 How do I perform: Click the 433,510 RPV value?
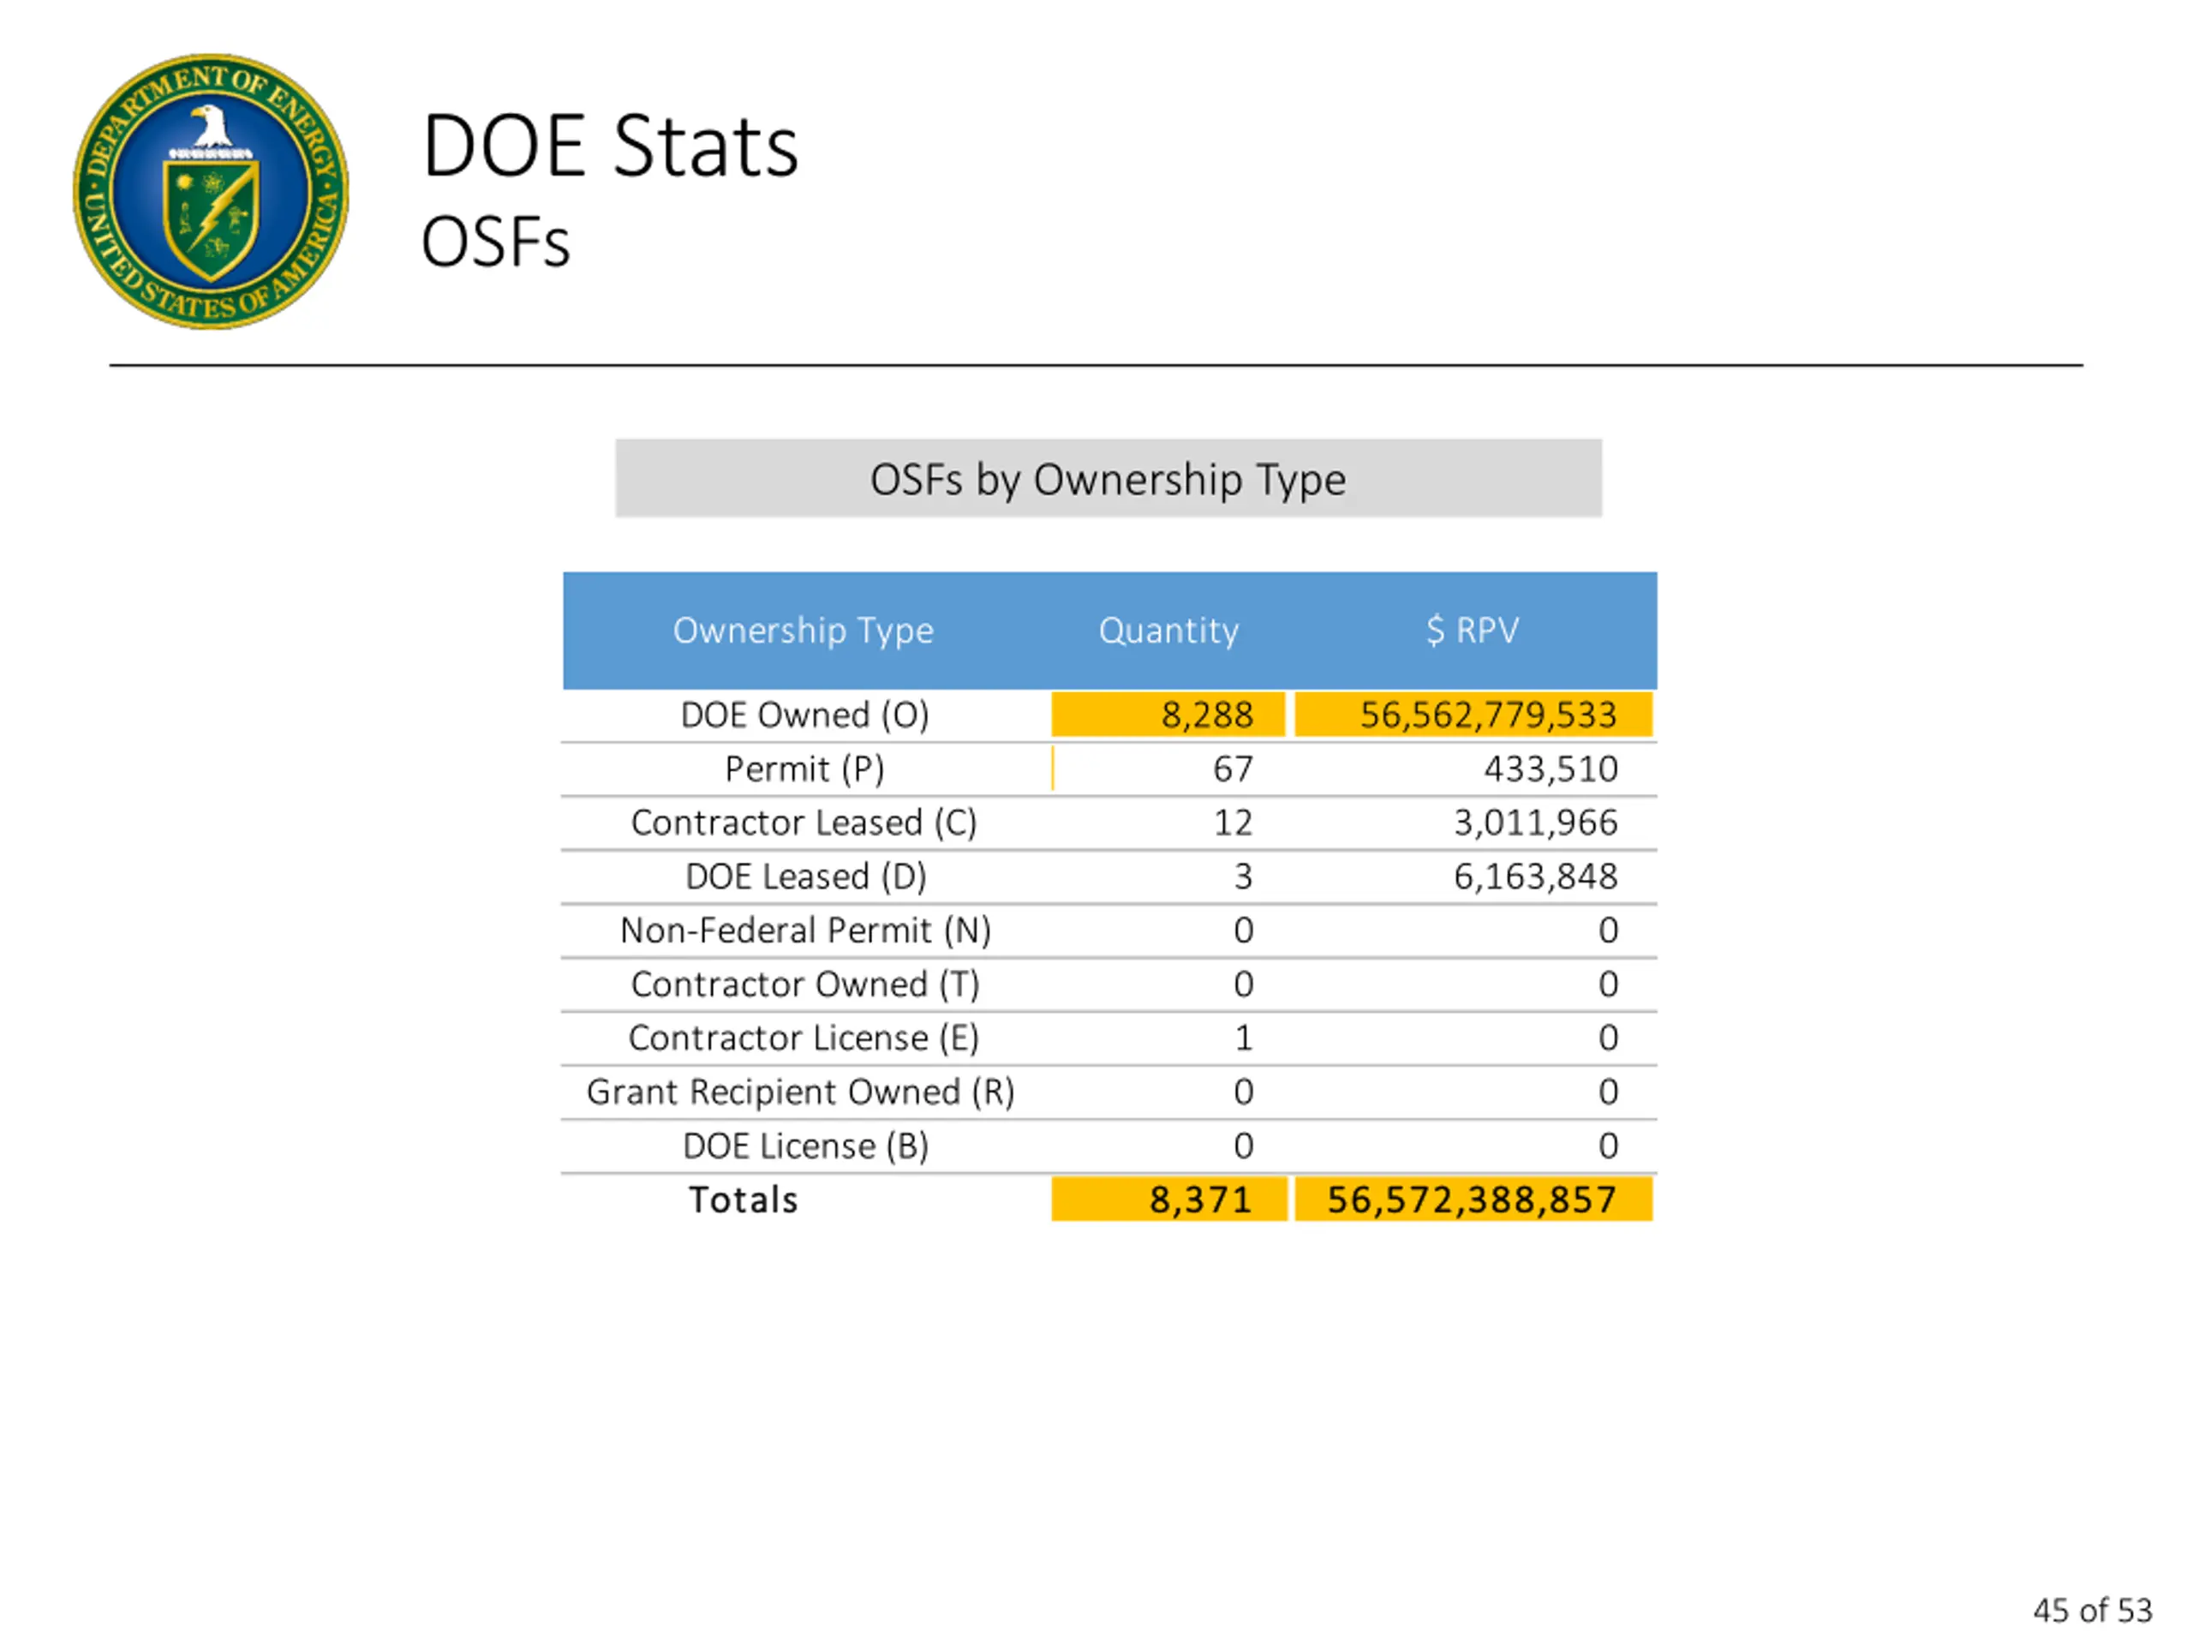pos(1550,769)
